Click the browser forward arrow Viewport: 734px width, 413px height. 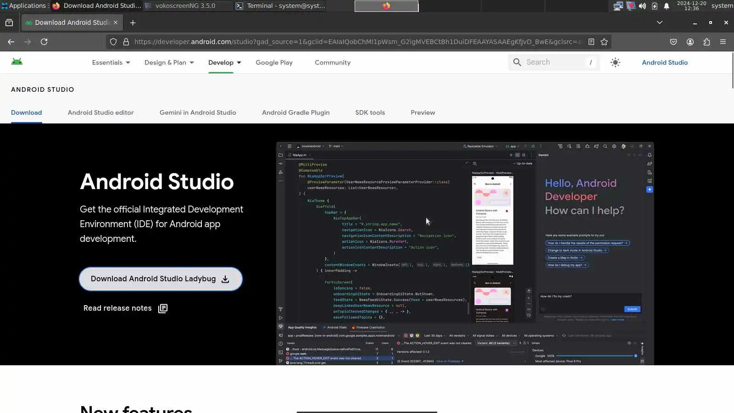point(28,42)
